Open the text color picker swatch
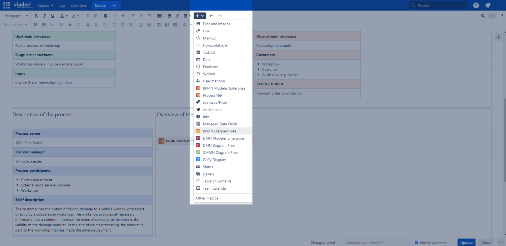This screenshot has height=246, width=506. [x=62, y=15]
